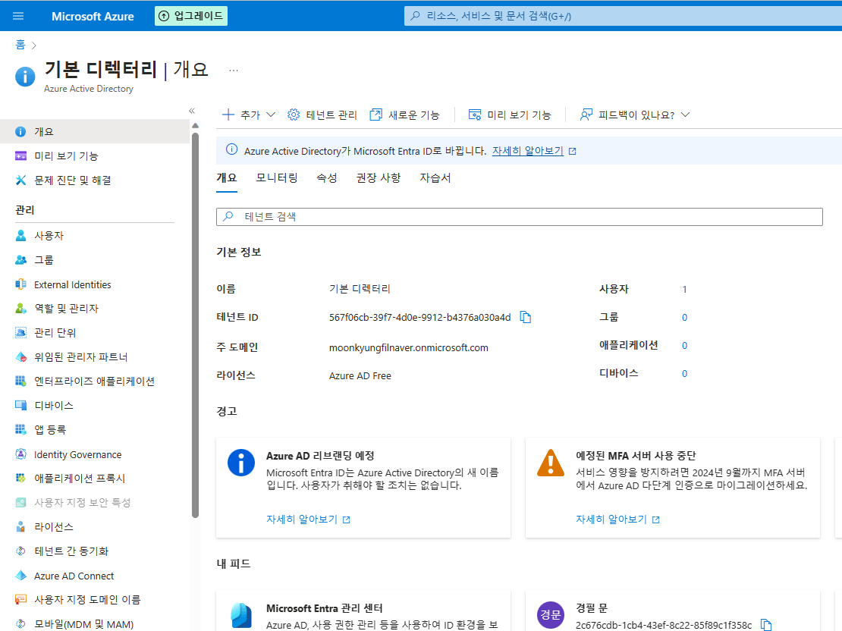The height and width of the screenshot is (631, 842).
Task: Click 새로운 기능 toolbar item
Action: point(405,115)
